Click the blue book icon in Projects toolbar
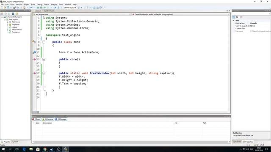The width and height of the screenshot is (271, 152). [x=13, y=14]
